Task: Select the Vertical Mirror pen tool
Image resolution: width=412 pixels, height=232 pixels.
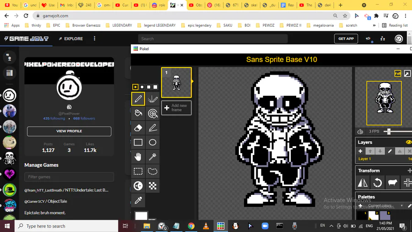Action: (x=152, y=99)
